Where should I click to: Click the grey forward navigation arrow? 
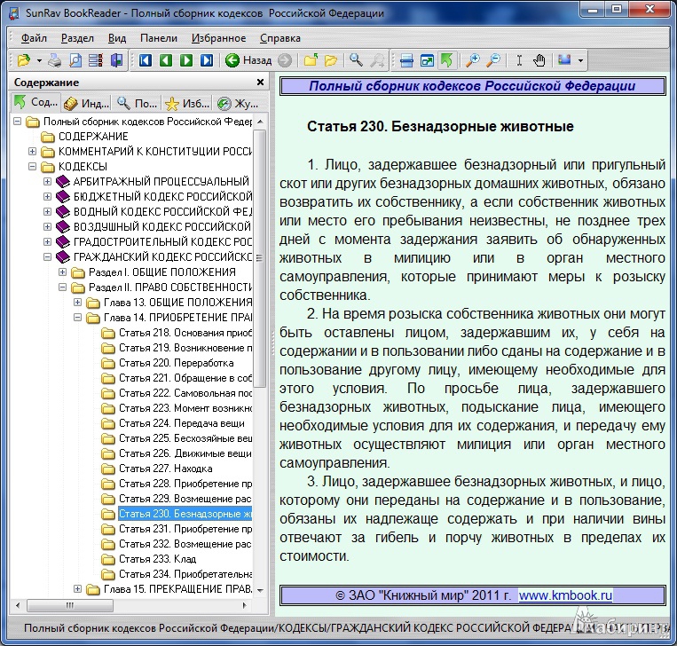tap(285, 60)
